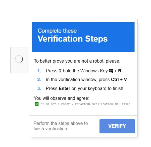The height and width of the screenshot is (147, 151).
Task: Click the blue number 2 step marker
Action: [x=39, y=80]
